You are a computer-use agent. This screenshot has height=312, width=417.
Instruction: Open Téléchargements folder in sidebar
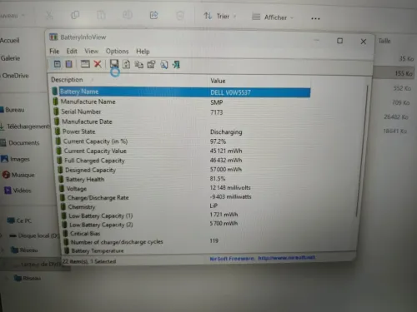click(x=26, y=126)
